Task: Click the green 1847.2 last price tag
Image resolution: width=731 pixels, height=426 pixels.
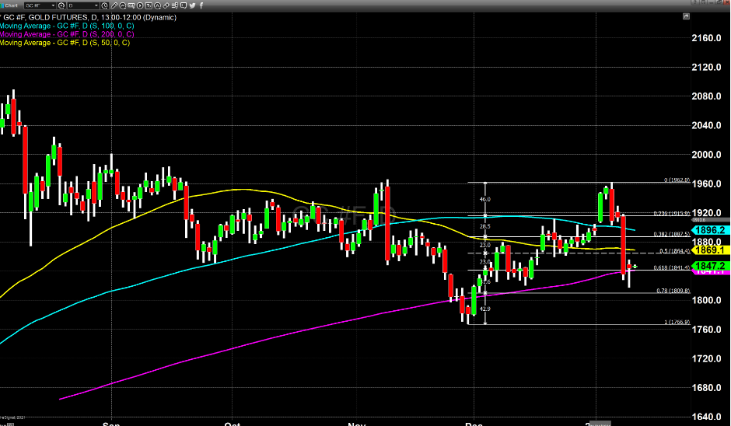Action: (x=706, y=266)
